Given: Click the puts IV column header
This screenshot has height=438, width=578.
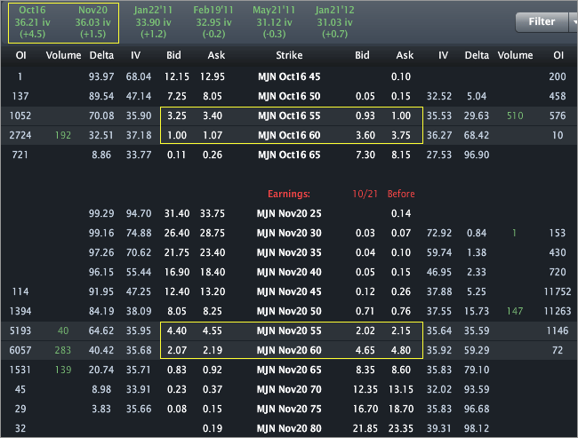Looking at the screenshot, I should click(443, 55).
